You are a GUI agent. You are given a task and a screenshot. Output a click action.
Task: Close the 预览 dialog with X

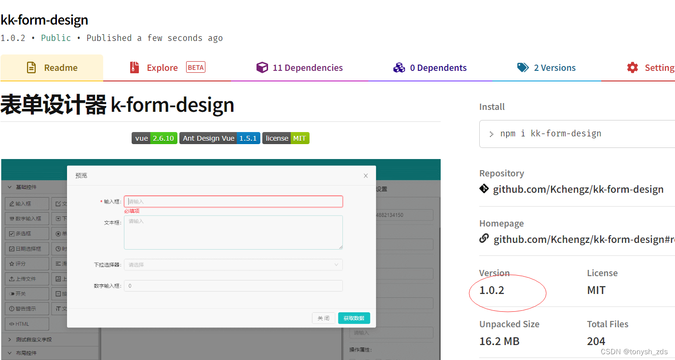pyautogui.click(x=366, y=176)
